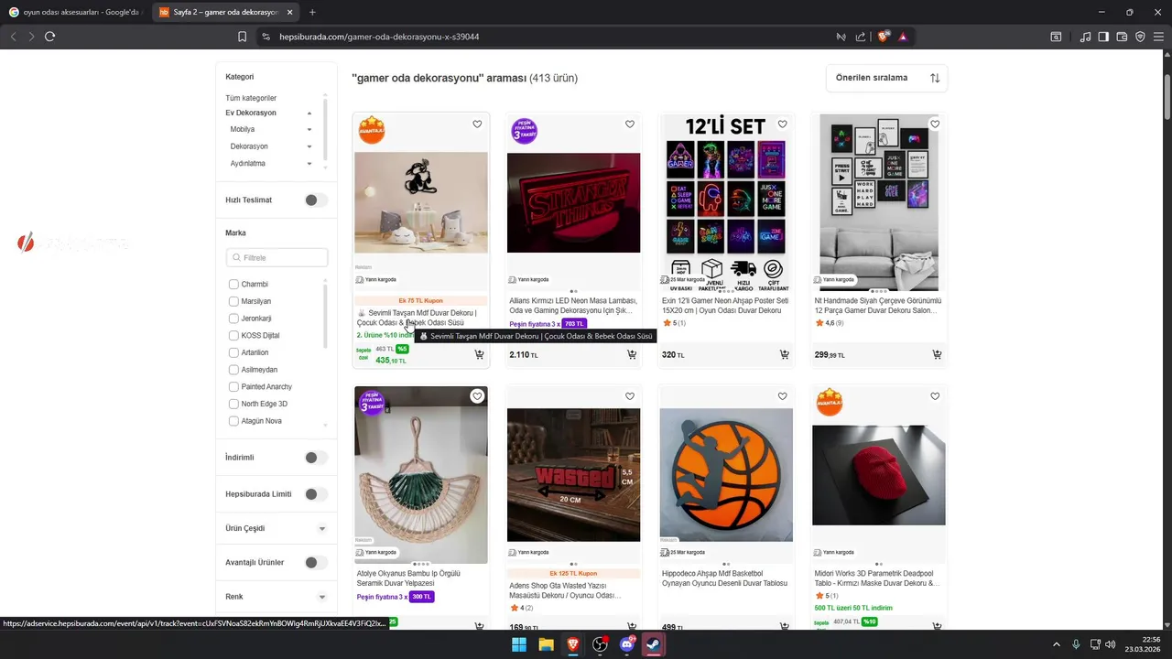
Task: Collapse the Ev Dekorasyon category
Action: (x=309, y=113)
